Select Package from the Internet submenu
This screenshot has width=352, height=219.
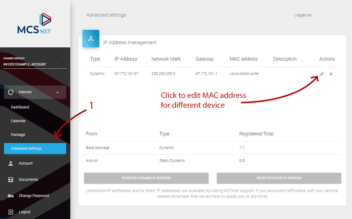pos(18,135)
